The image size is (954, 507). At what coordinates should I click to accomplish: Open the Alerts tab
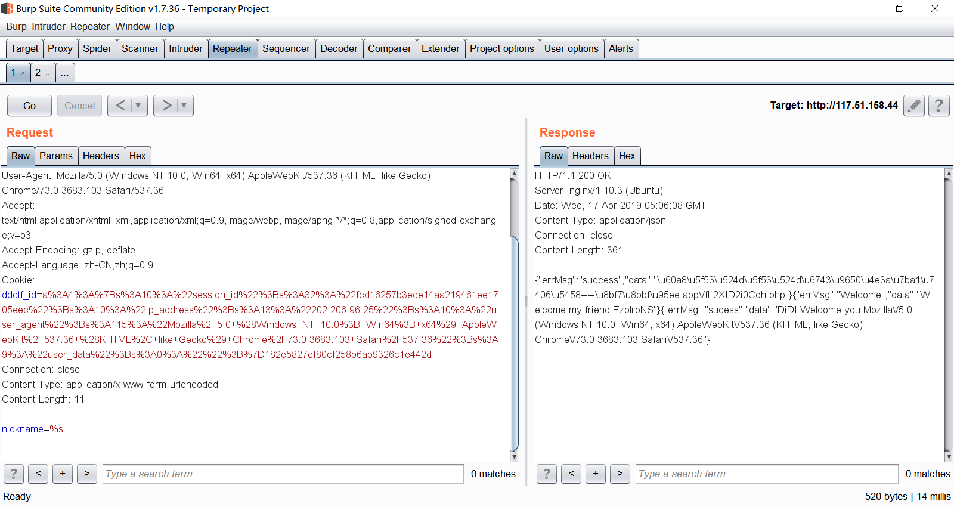coord(621,49)
